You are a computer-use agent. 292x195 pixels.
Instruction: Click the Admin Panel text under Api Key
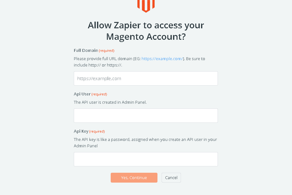[86, 146]
